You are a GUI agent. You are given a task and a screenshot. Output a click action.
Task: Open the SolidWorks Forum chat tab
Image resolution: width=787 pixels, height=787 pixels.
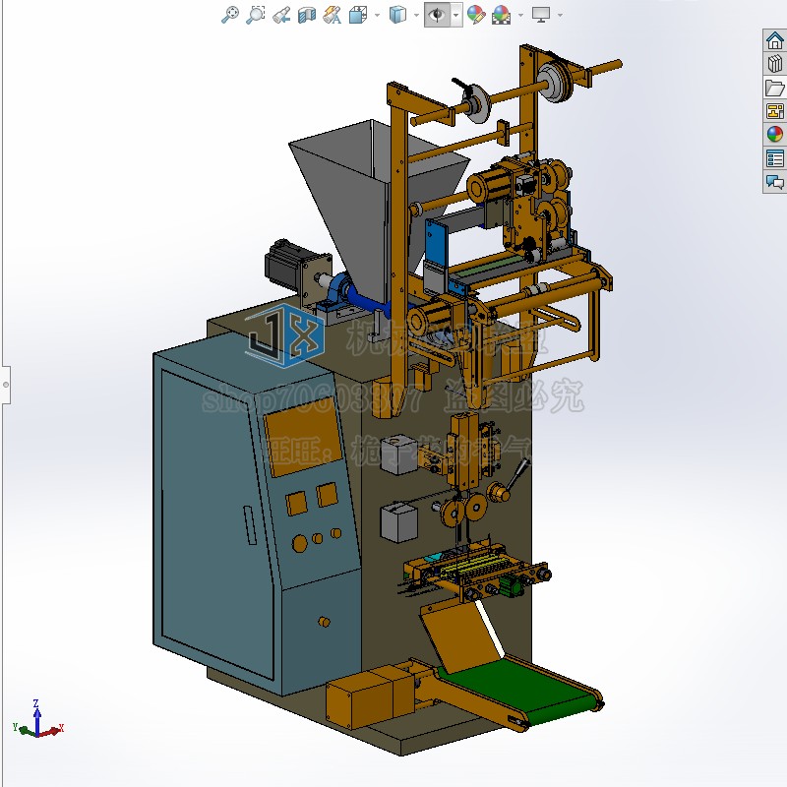pos(774,181)
